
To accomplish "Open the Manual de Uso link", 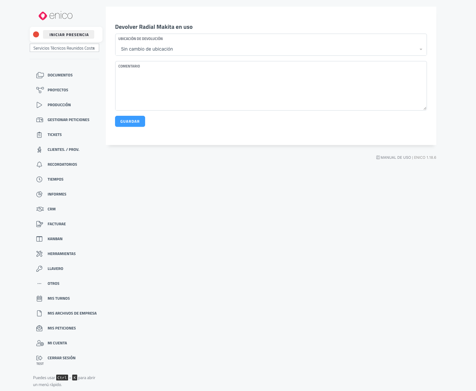I will pyautogui.click(x=396, y=157).
